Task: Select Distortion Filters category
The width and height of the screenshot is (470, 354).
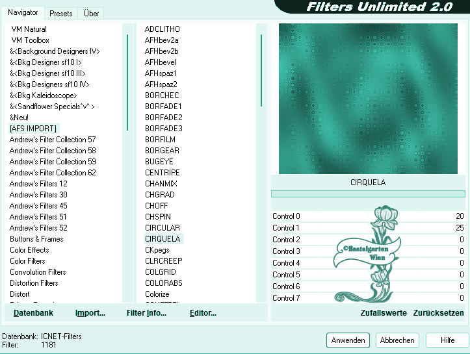Action: click(34, 283)
